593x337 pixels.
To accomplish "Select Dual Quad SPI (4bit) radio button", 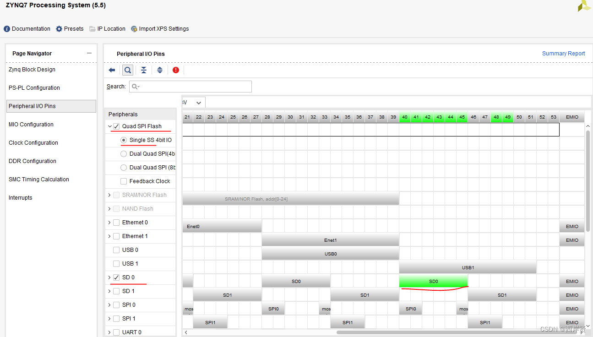I will tap(124, 154).
